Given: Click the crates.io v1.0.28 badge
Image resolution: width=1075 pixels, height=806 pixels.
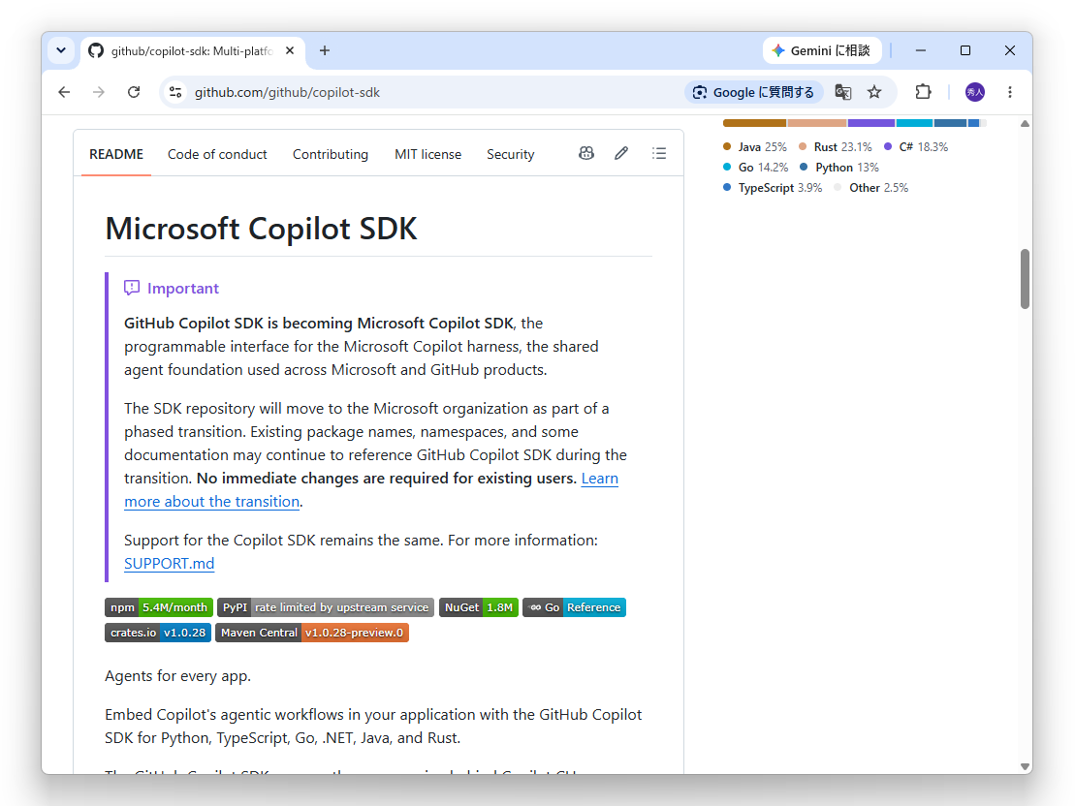Looking at the screenshot, I should (158, 633).
